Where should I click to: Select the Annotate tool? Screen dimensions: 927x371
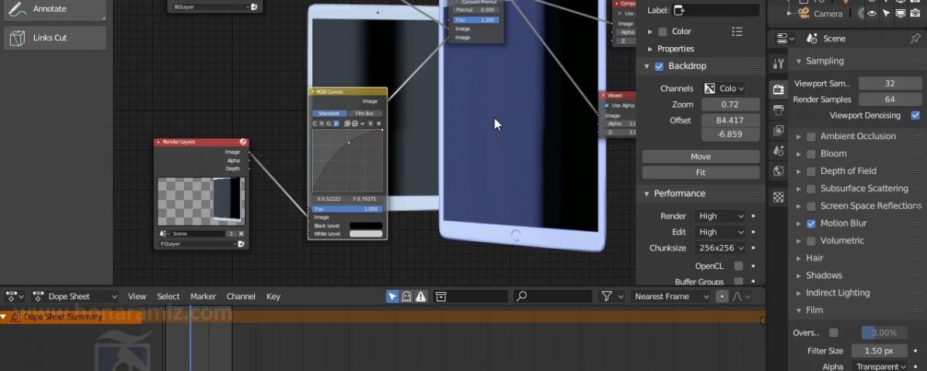point(55,9)
